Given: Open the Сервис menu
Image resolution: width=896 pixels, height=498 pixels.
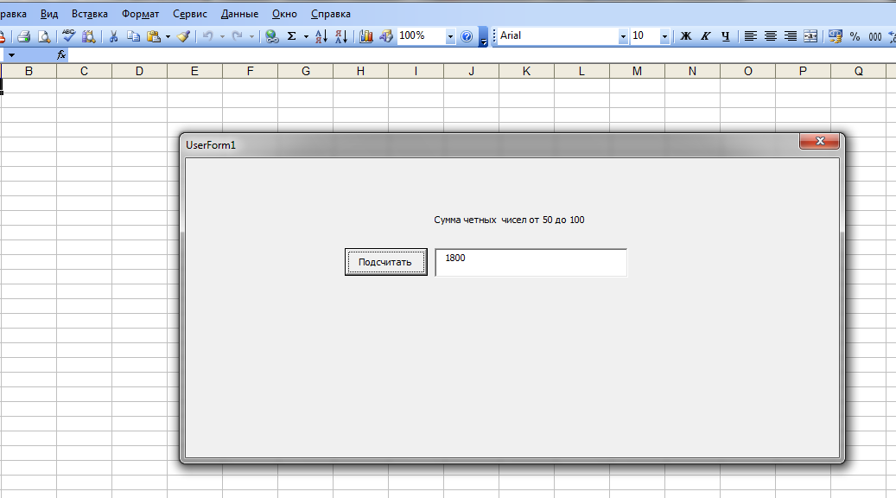Looking at the screenshot, I should pos(190,14).
